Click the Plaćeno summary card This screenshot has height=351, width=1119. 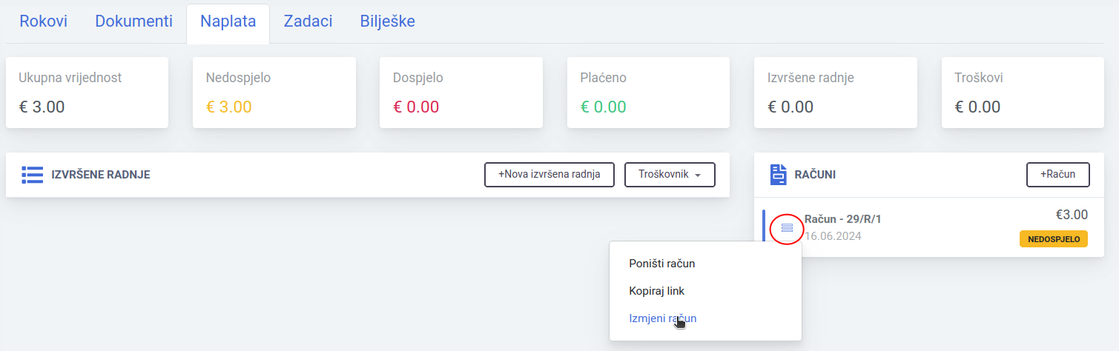coord(648,93)
